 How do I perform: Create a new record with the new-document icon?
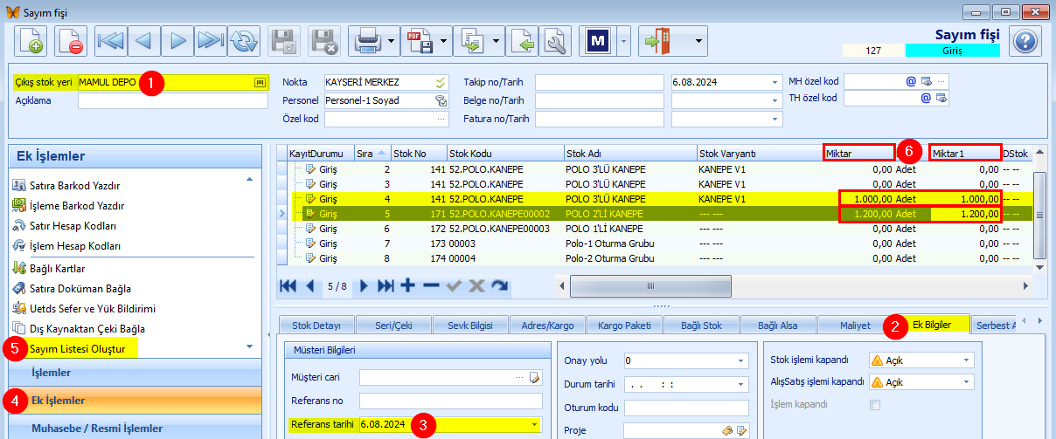[31, 40]
